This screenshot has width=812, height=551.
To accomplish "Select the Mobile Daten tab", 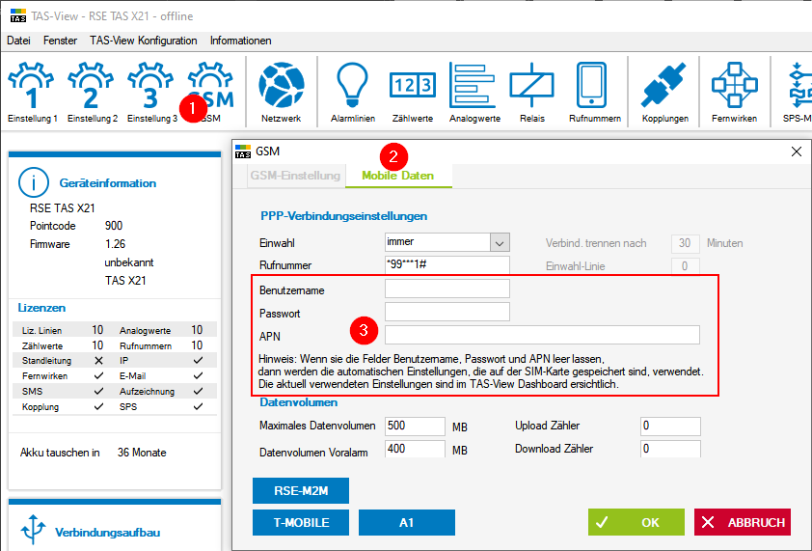I will [397, 176].
